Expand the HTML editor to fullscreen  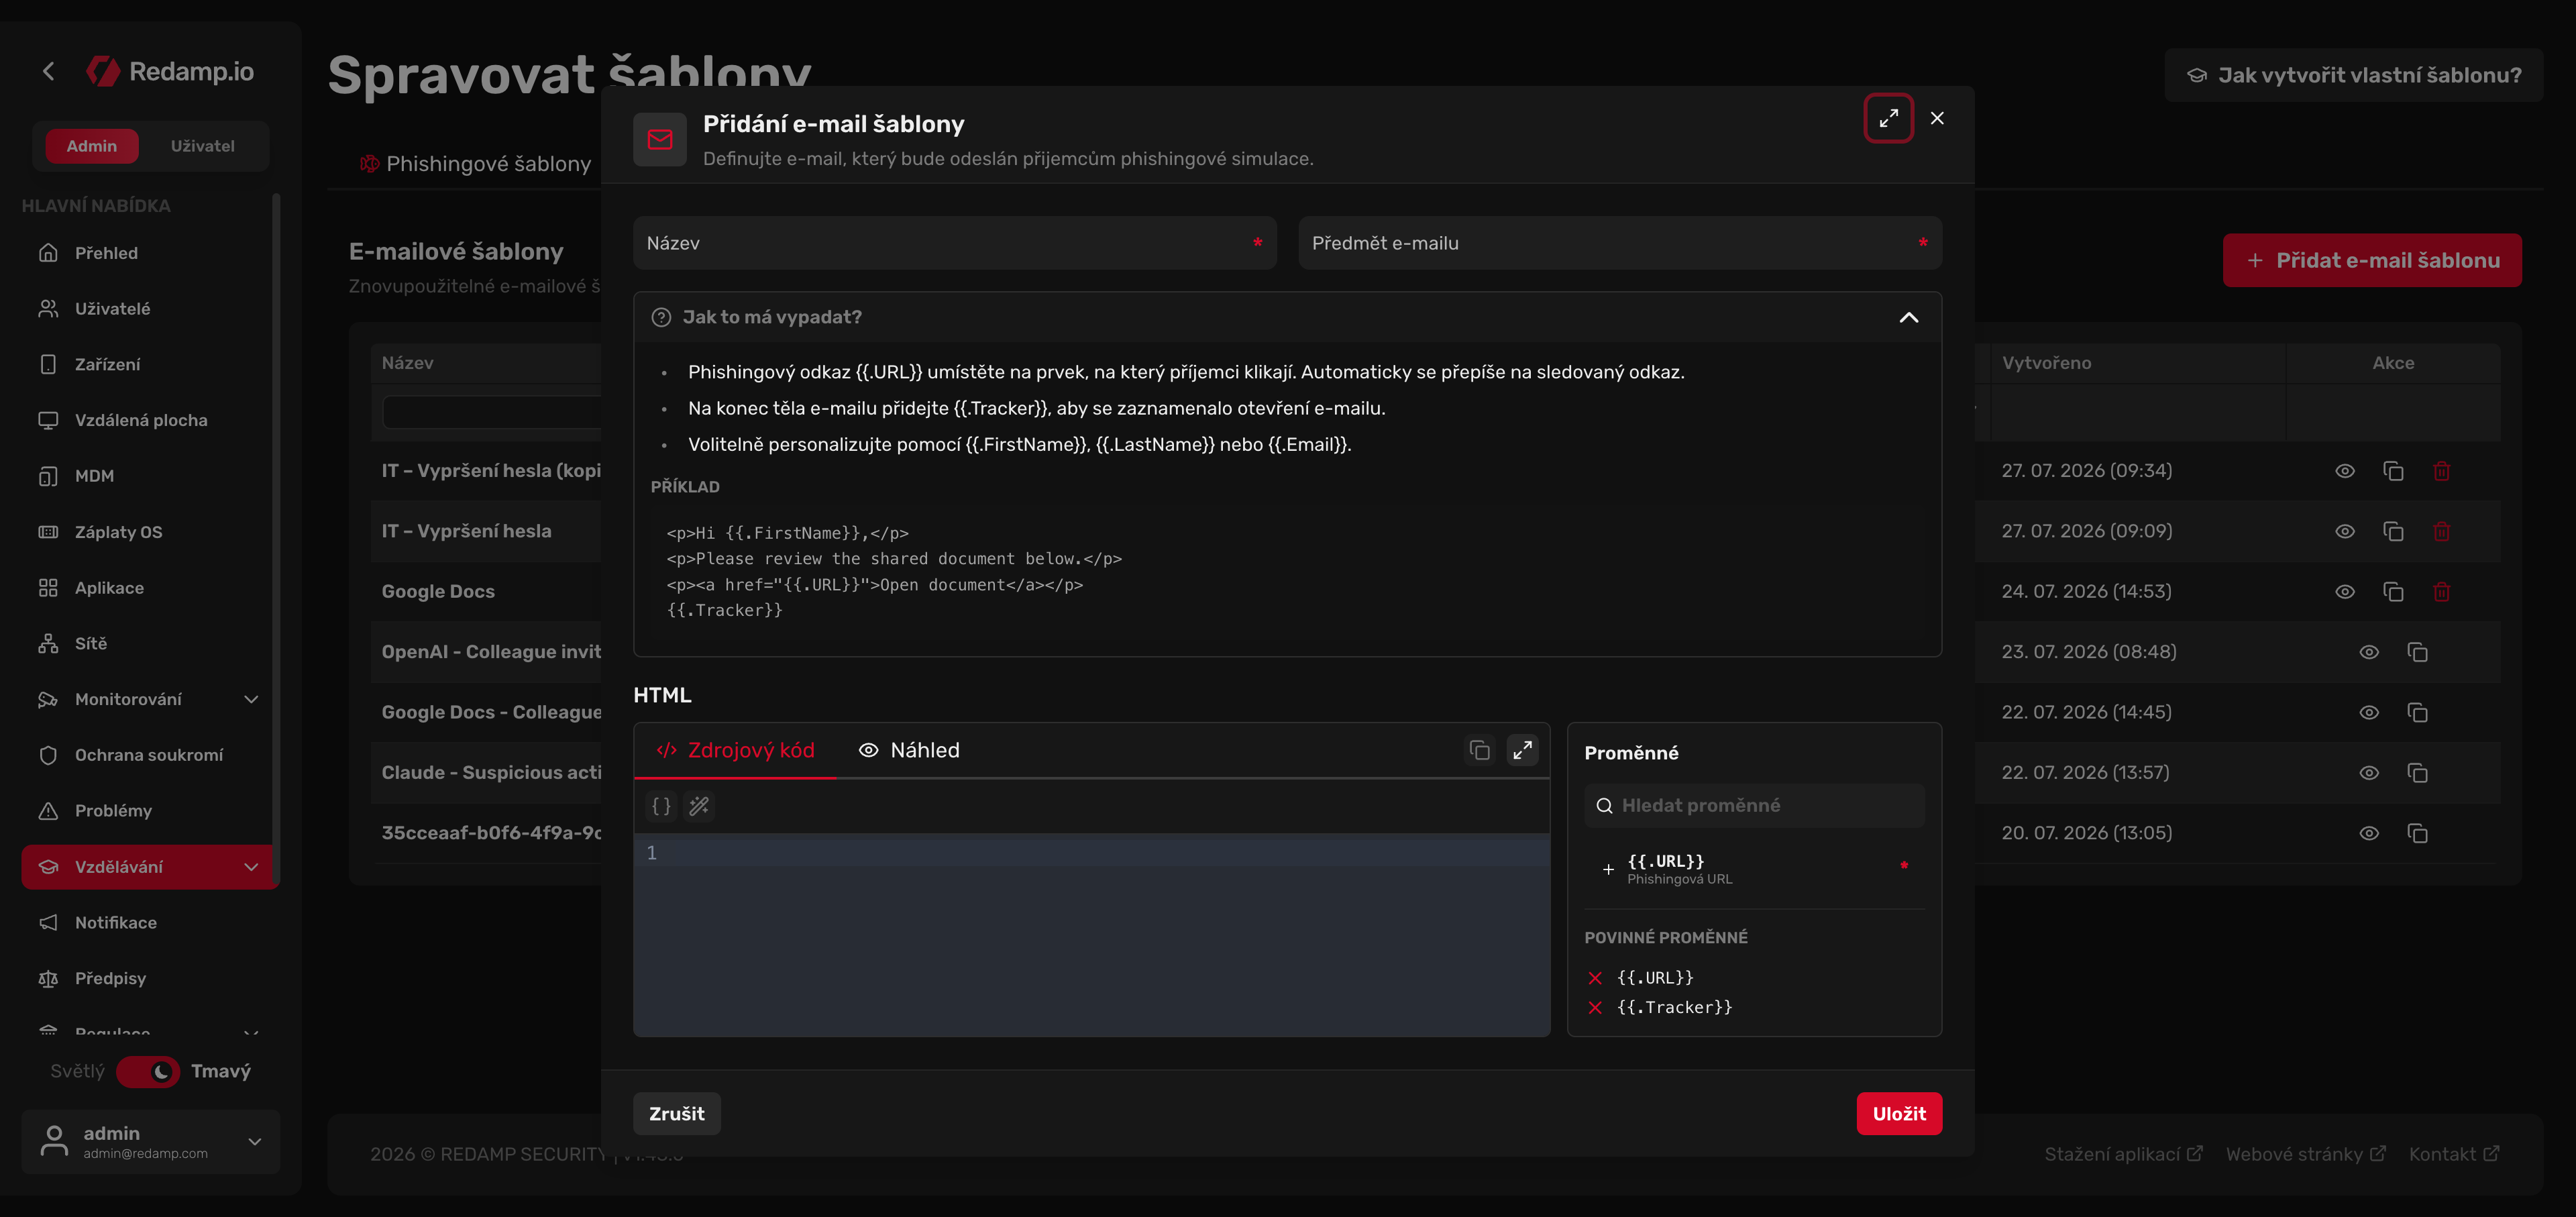click(x=1522, y=750)
